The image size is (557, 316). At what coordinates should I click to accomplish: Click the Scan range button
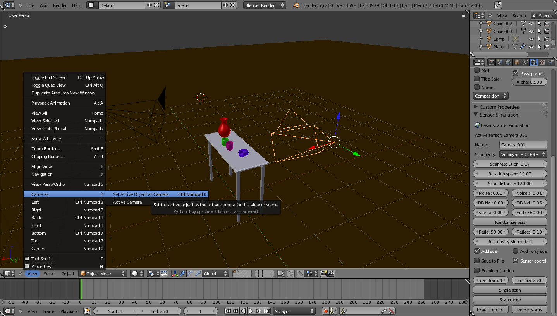click(x=510, y=299)
